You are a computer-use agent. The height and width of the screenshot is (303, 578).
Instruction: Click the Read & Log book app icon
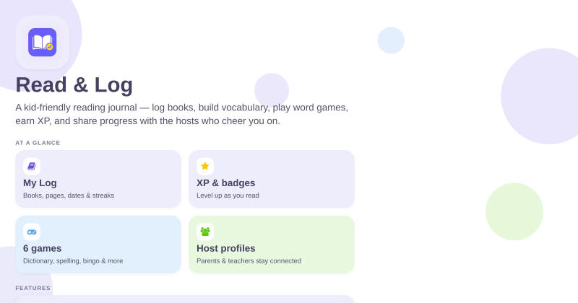point(43,43)
